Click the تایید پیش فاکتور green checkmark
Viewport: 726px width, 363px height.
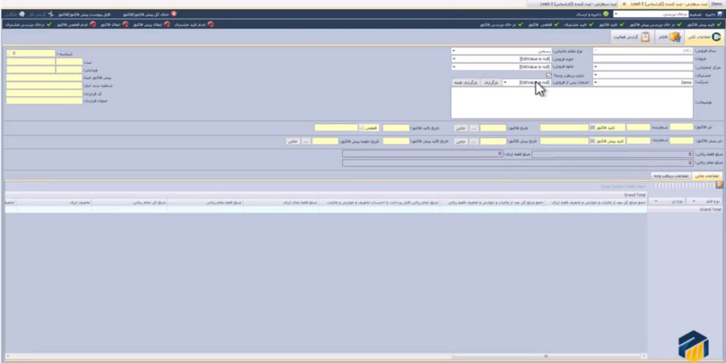[720, 25]
